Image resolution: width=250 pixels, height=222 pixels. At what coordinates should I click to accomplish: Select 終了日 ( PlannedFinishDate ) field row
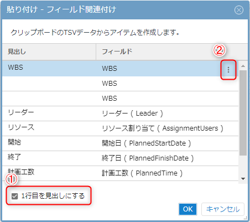point(120,158)
